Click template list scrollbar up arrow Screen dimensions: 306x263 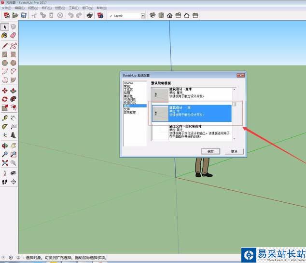pyautogui.click(x=234, y=90)
